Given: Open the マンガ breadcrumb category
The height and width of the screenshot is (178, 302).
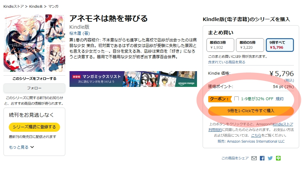Looking at the screenshot, I should pos(54,6).
